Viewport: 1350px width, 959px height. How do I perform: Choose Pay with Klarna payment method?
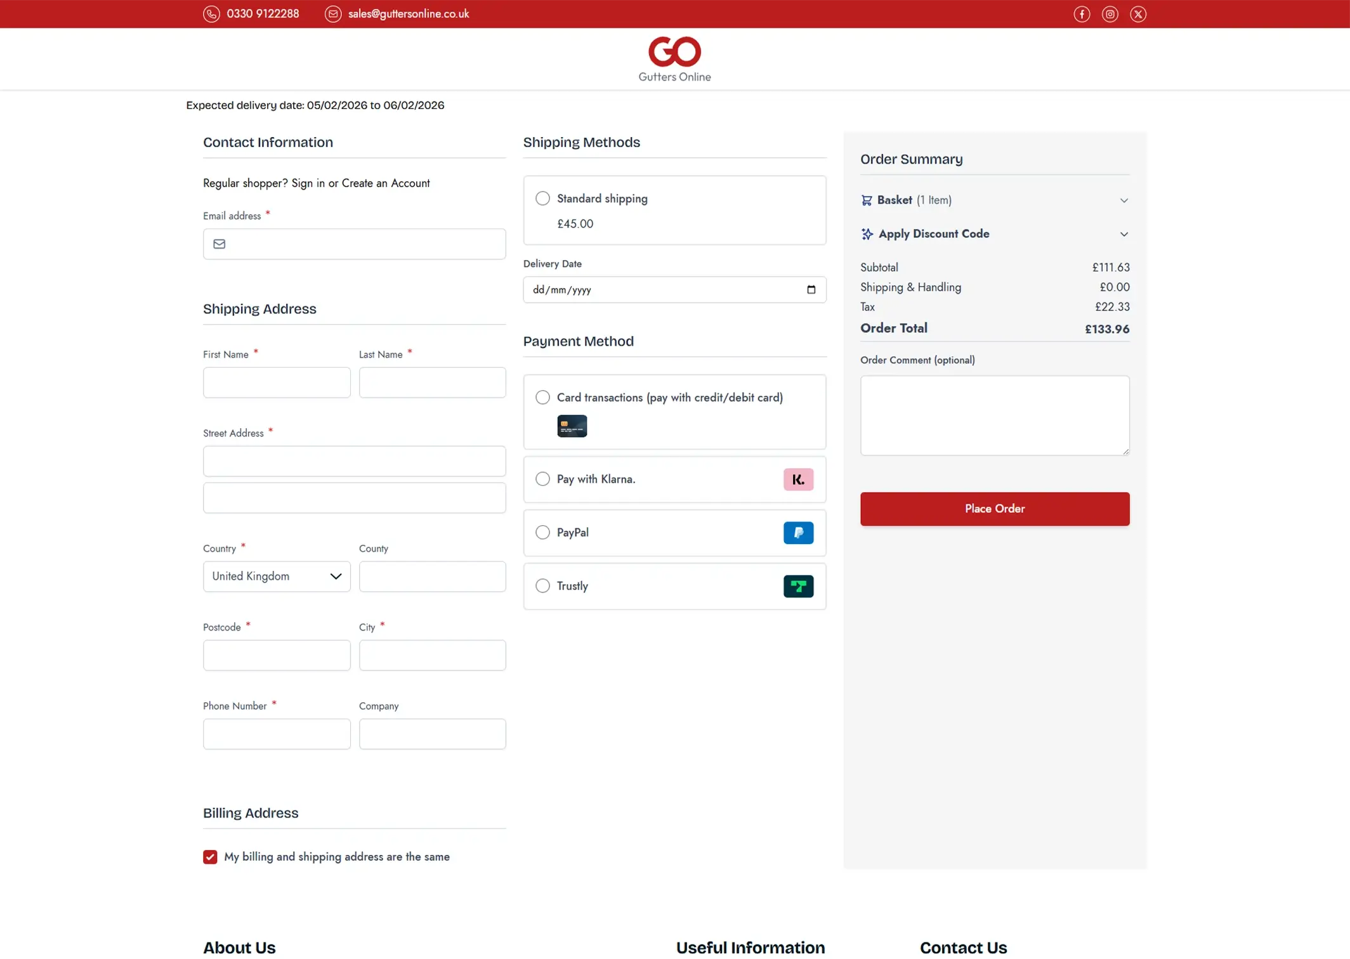[542, 479]
